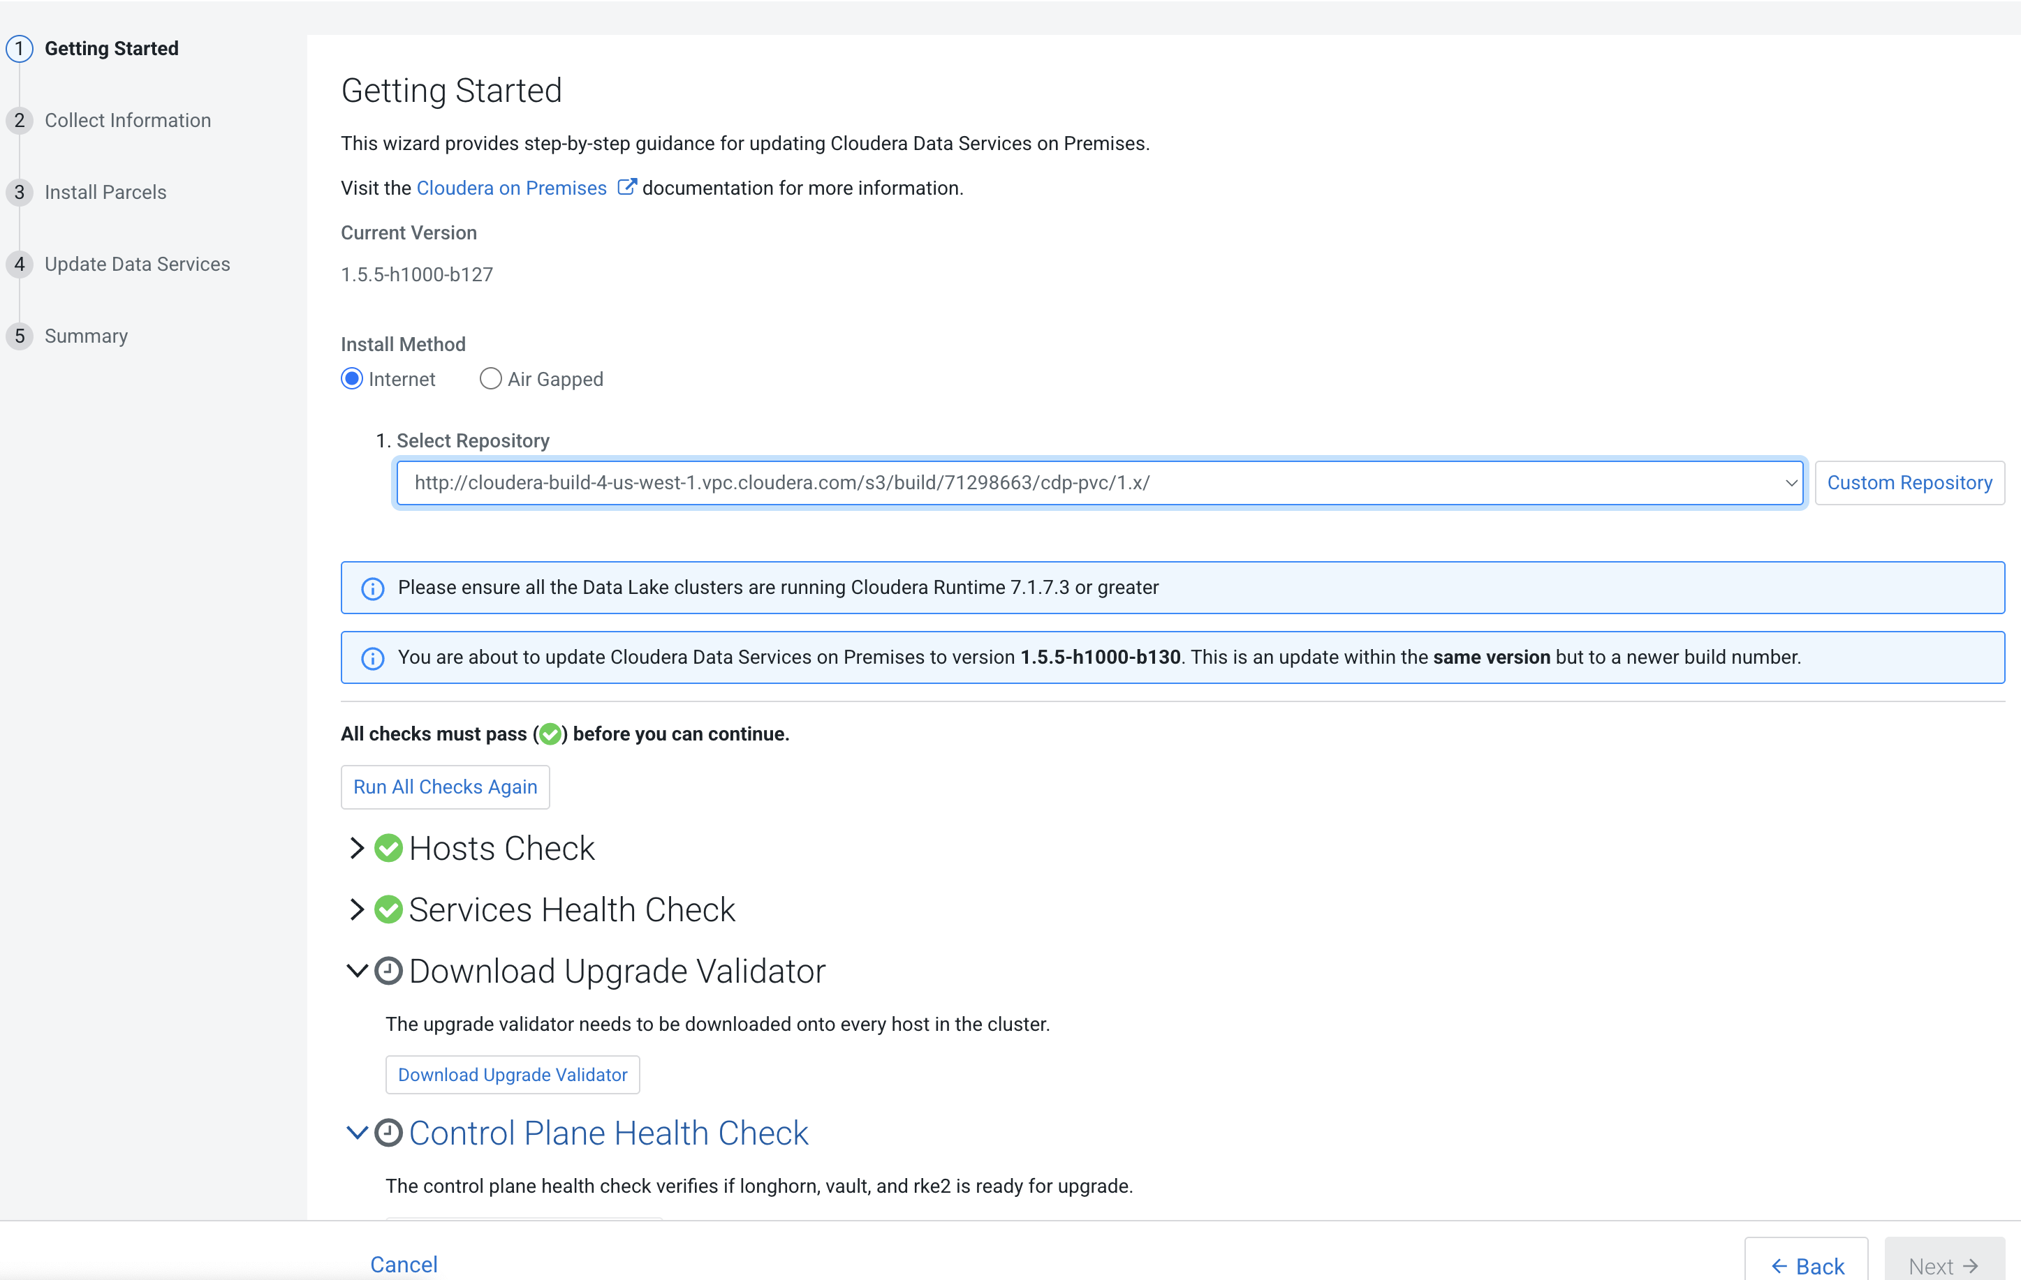Click the external link icon beside Cloudera on Premises
This screenshot has width=2021, height=1280.
tap(627, 187)
